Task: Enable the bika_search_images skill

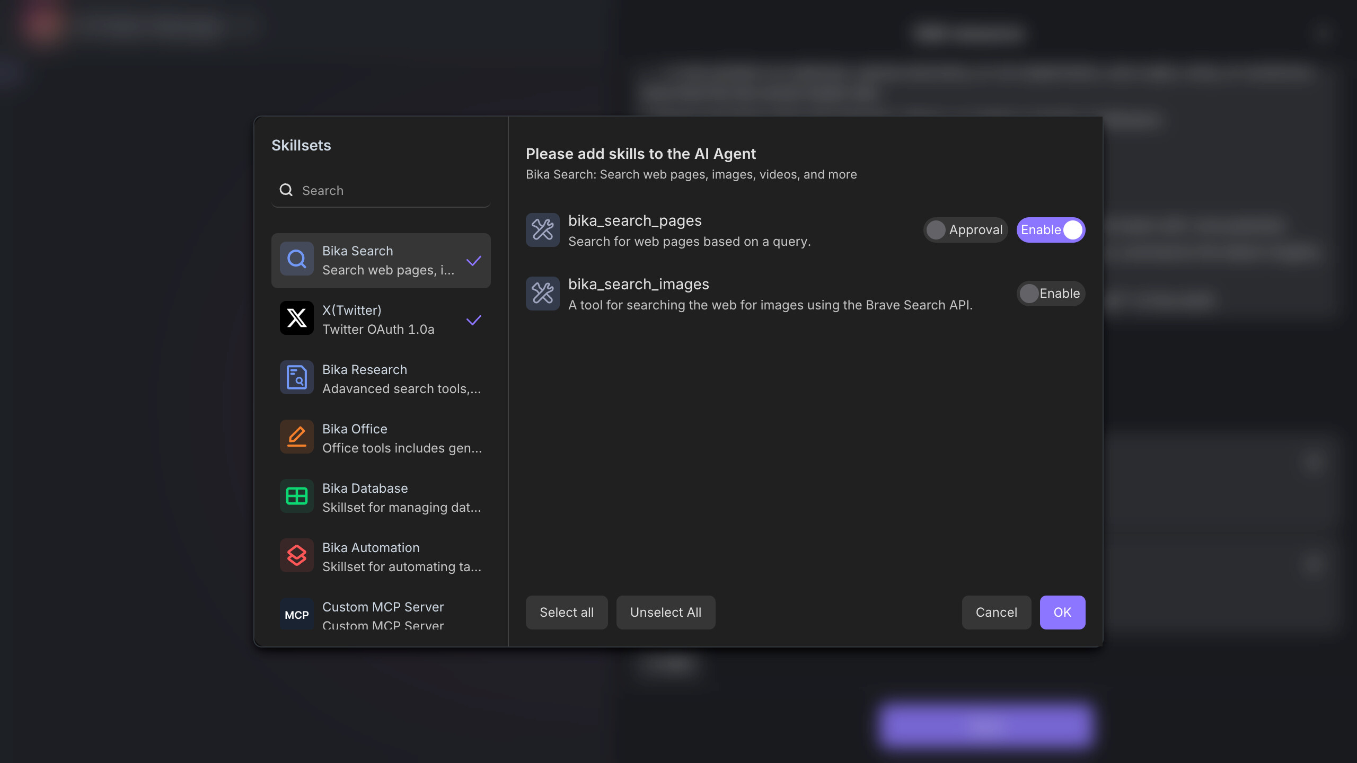Action: click(1051, 294)
